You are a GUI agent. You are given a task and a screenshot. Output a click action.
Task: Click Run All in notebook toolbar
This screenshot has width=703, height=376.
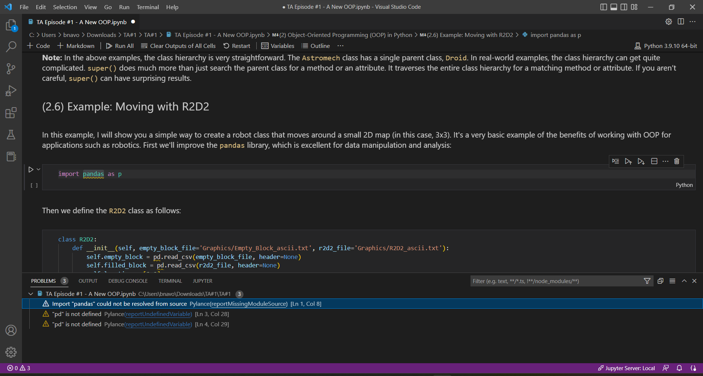[120, 46]
